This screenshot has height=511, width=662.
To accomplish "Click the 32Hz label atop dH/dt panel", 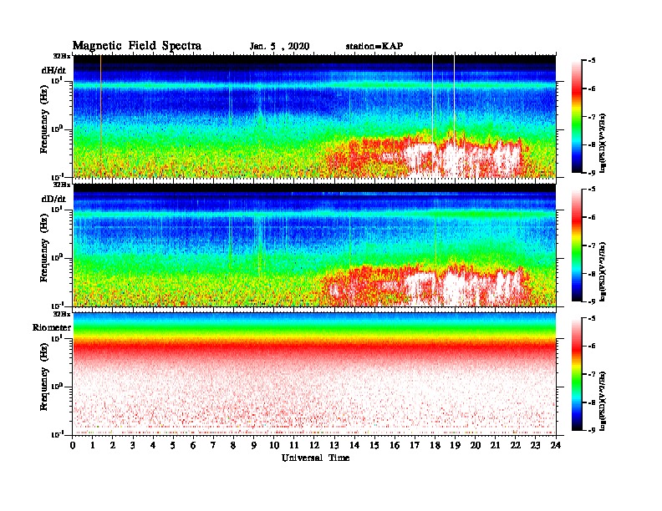I will click(x=62, y=56).
